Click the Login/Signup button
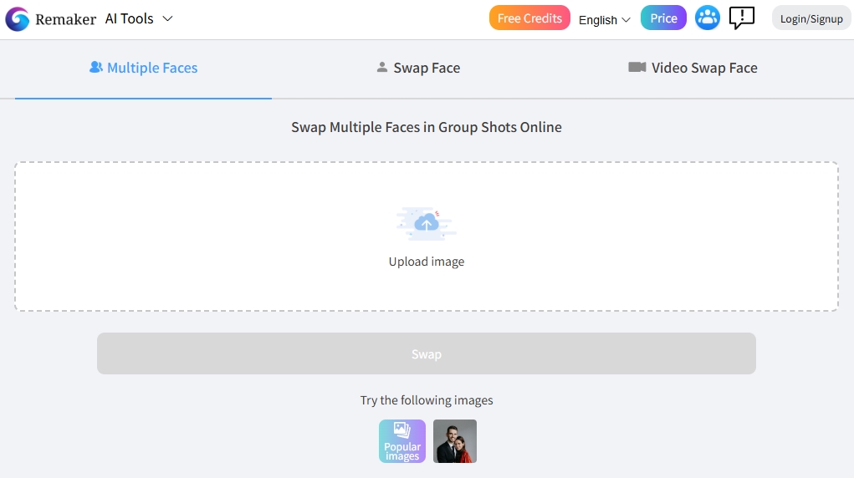Image resolution: width=854 pixels, height=478 pixels. point(811,19)
